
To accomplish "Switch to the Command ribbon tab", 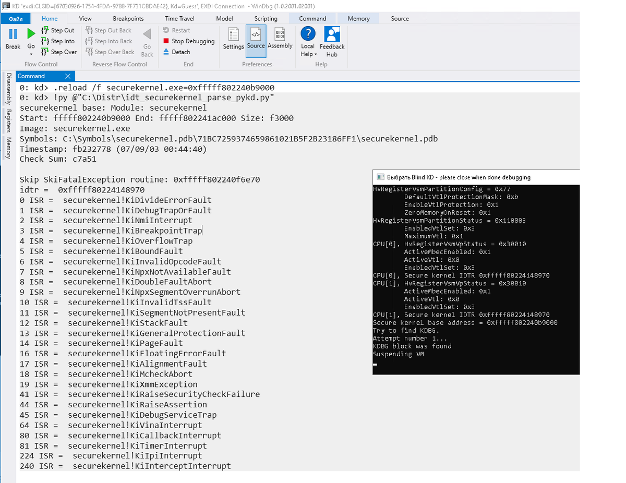I will tap(312, 19).
